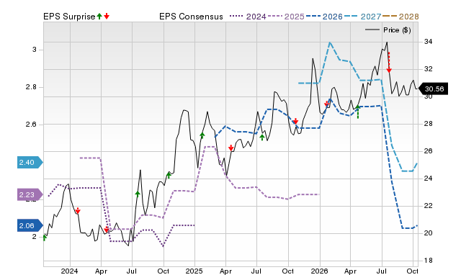Select the 2027 EPS consensus legend entry
This screenshot has height=275, width=461.
pos(362,17)
